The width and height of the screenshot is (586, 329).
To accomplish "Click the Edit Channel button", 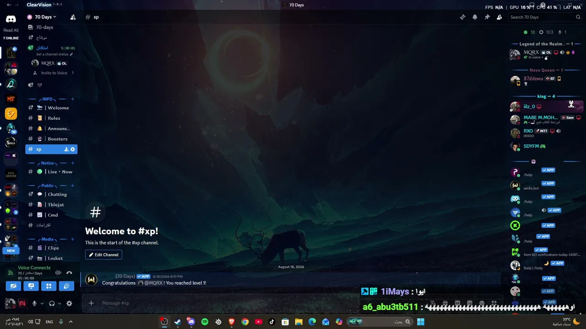I will coord(103,255).
